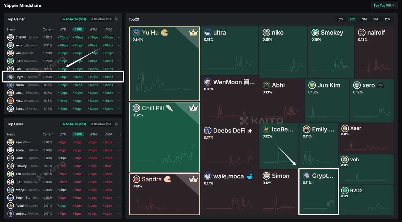Click the Abhi avatar in the treemap
The image size is (402, 222).
[266, 85]
